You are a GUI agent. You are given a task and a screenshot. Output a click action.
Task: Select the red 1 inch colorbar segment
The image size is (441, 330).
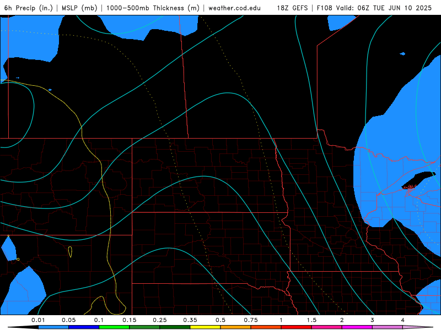tap(297, 327)
